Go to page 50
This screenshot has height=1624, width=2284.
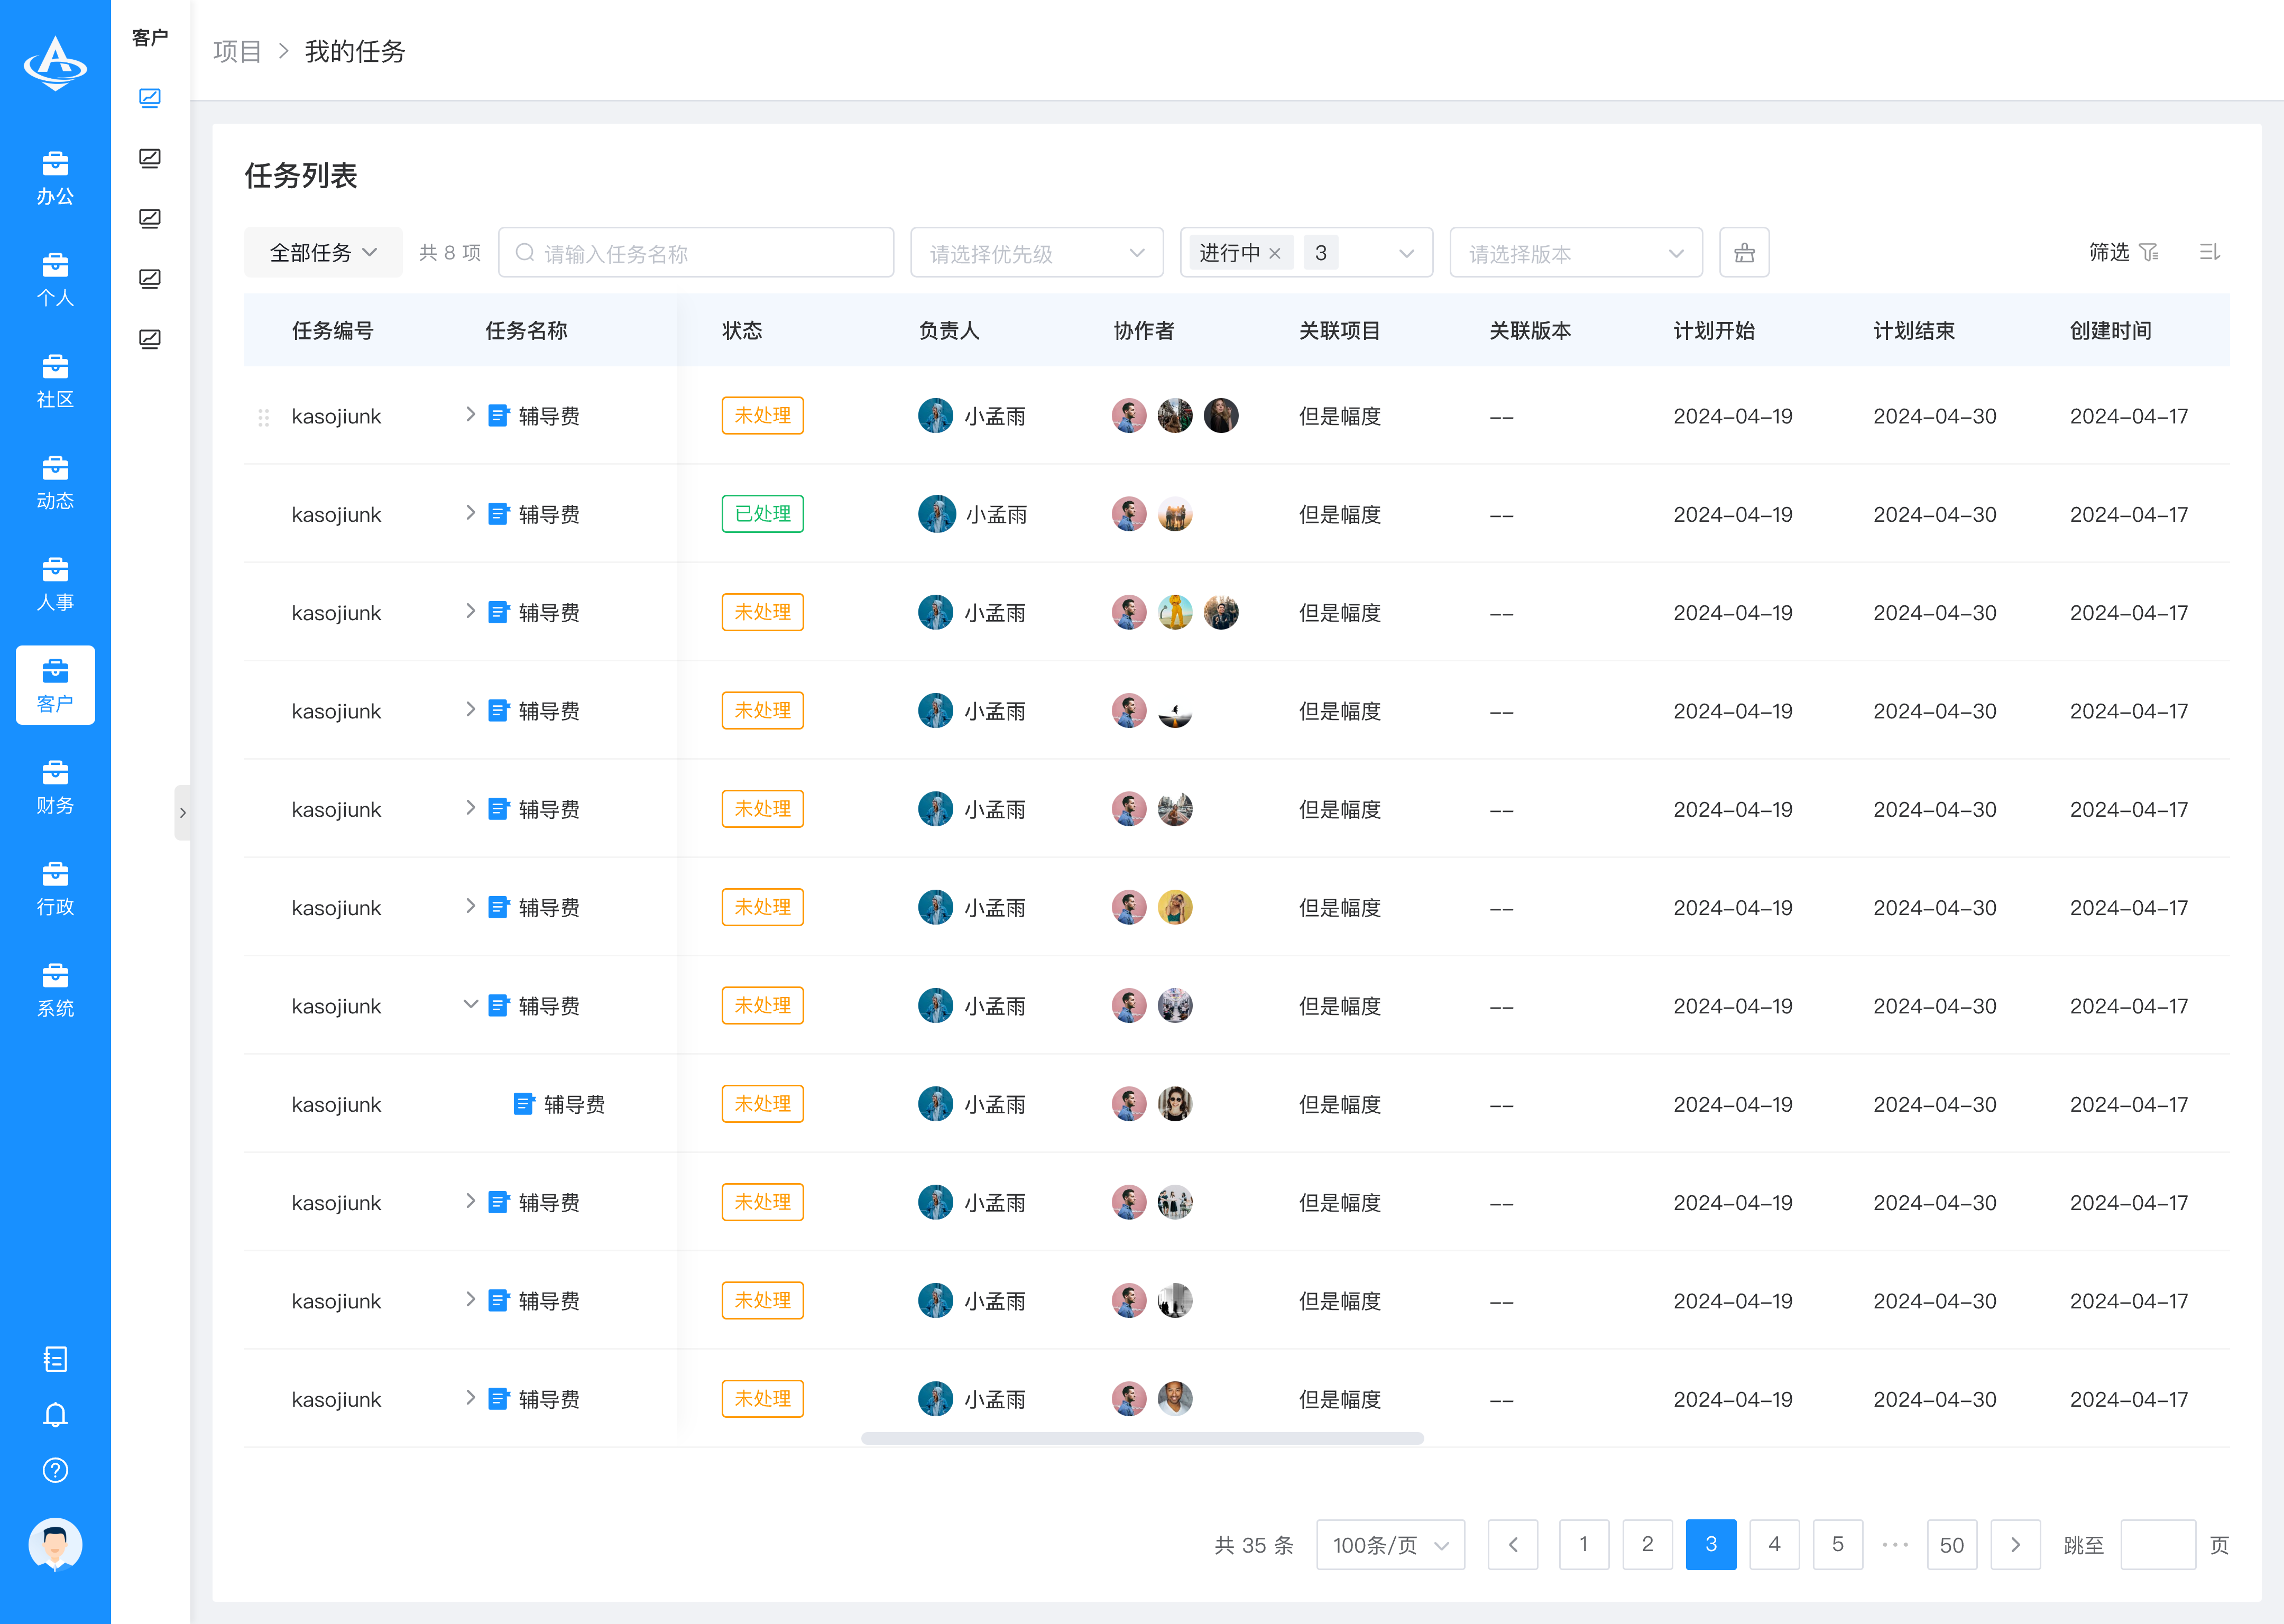[1952, 1545]
